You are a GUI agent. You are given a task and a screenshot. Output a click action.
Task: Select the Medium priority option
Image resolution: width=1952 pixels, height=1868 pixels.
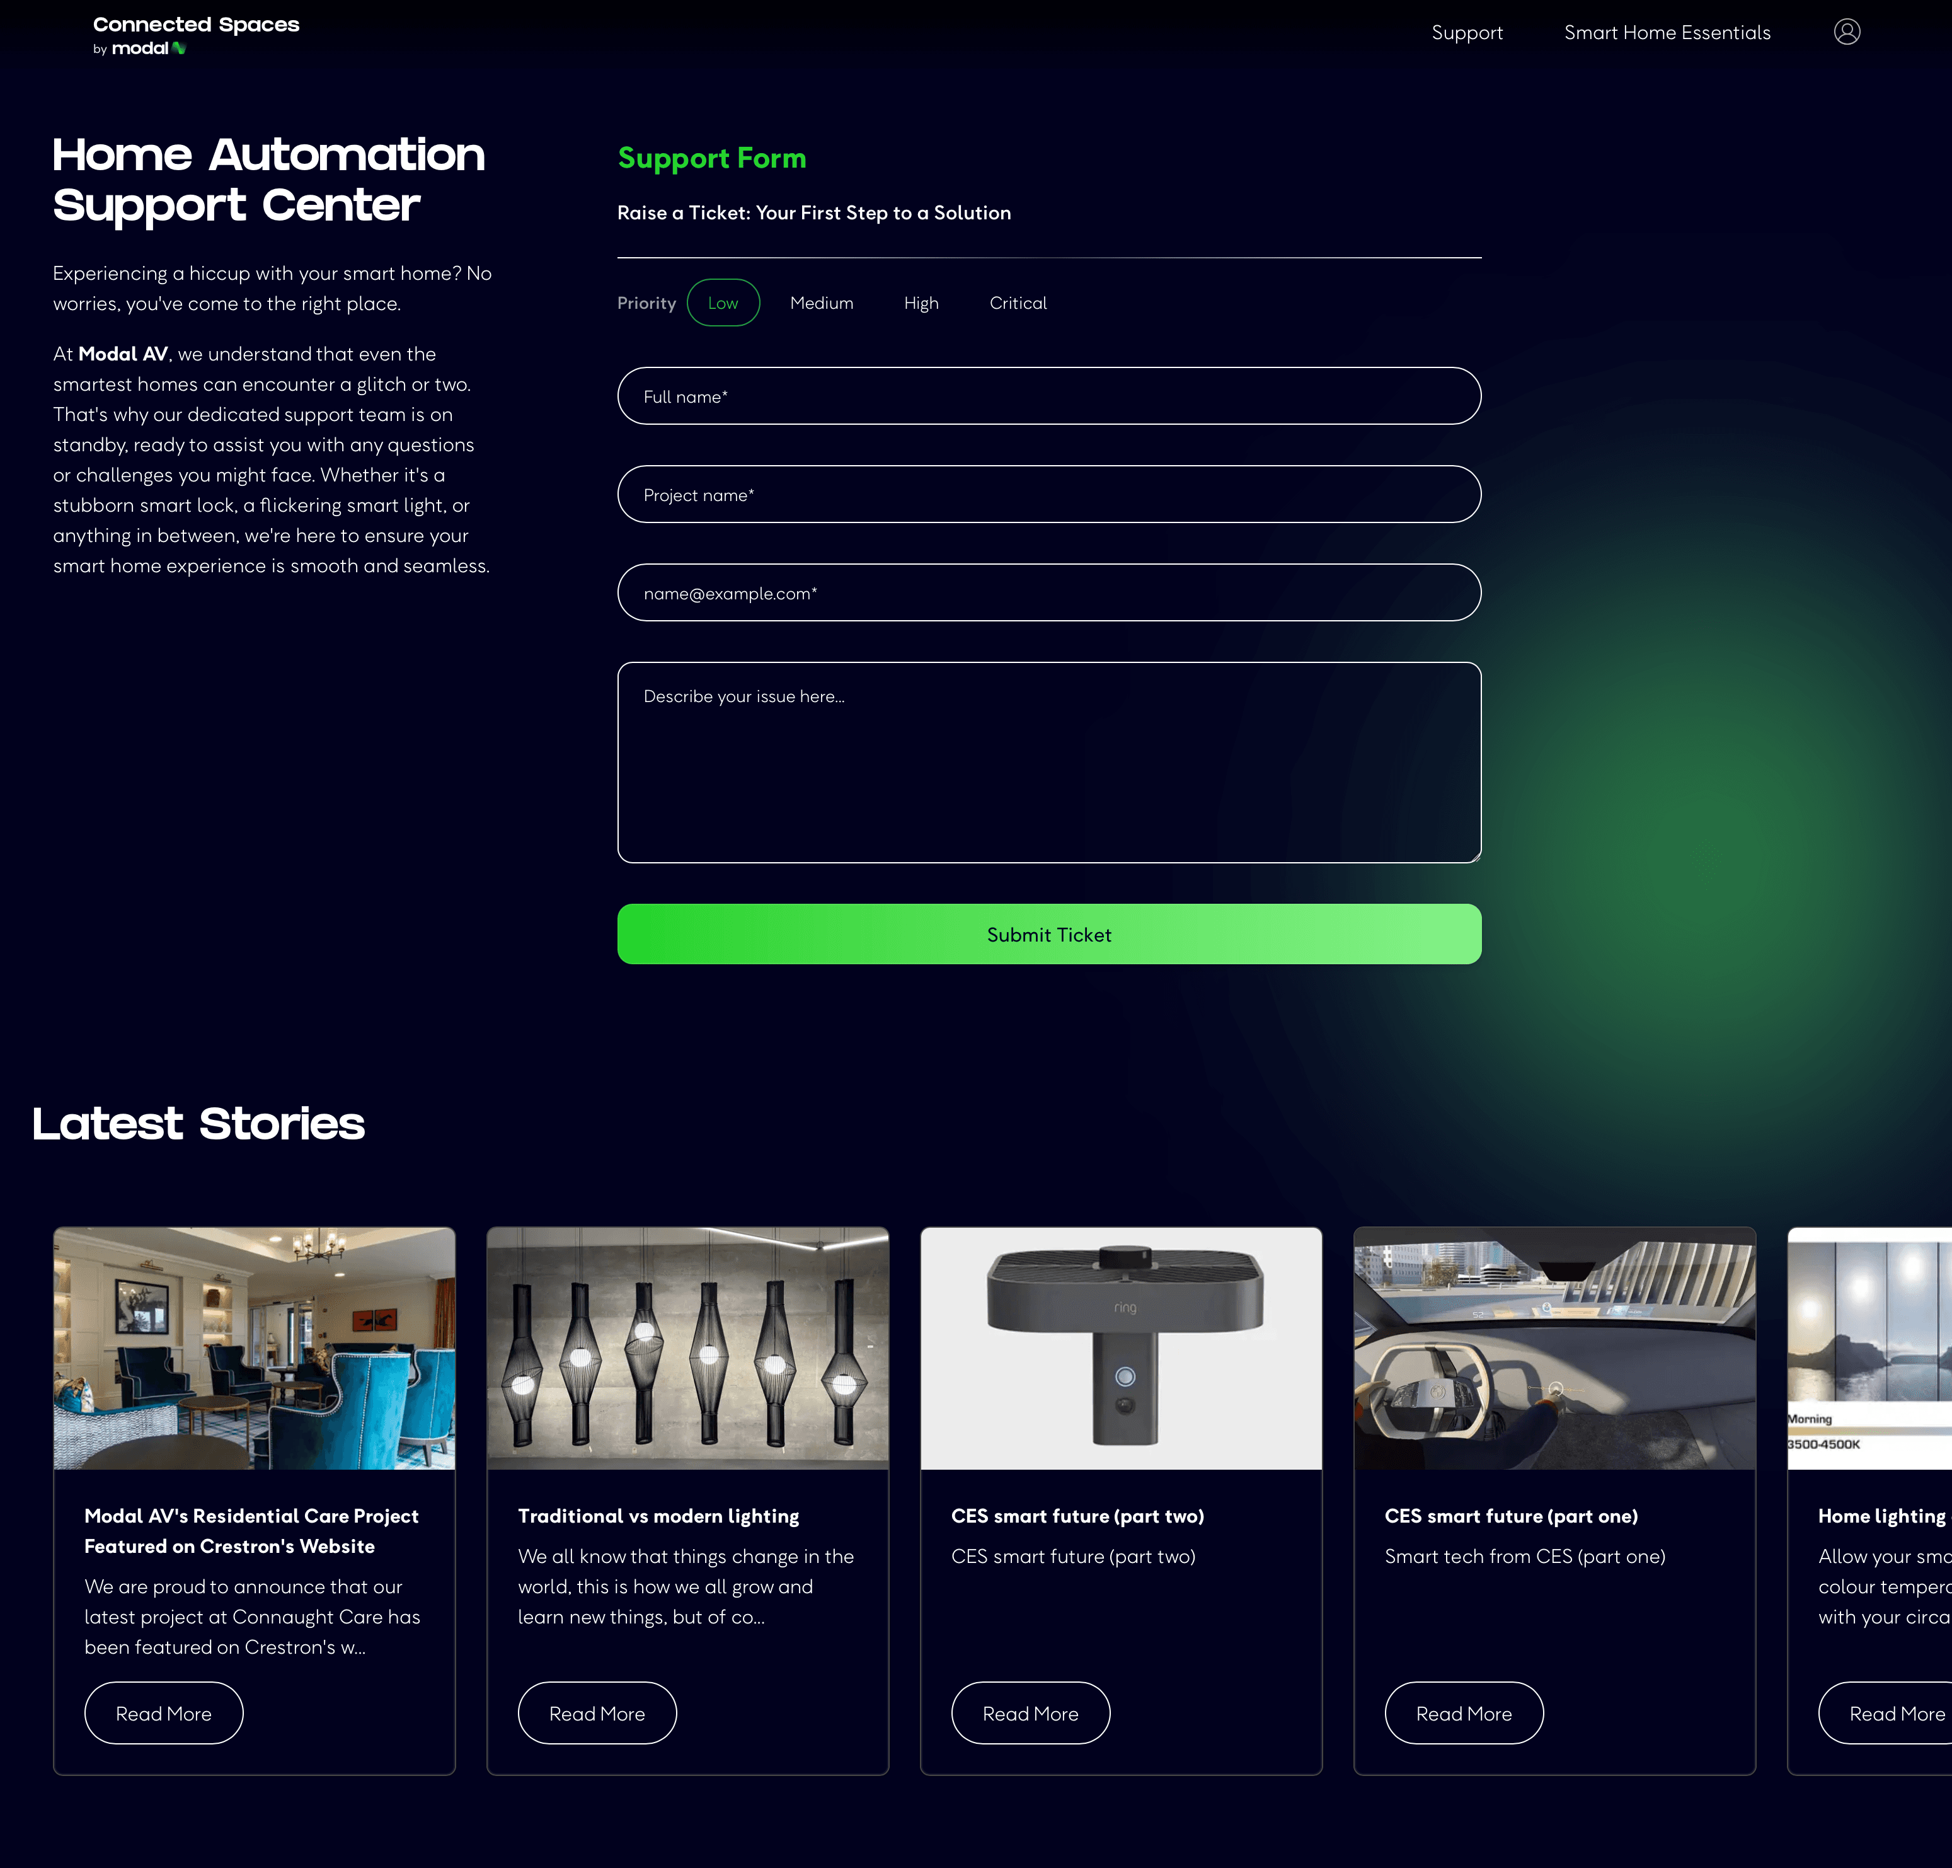(821, 303)
